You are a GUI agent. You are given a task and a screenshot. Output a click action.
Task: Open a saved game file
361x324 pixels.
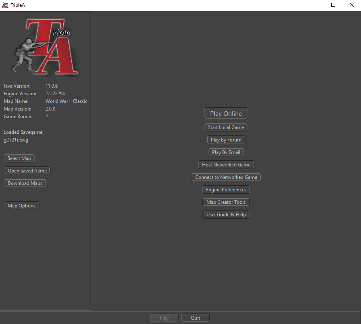coord(27,171)
